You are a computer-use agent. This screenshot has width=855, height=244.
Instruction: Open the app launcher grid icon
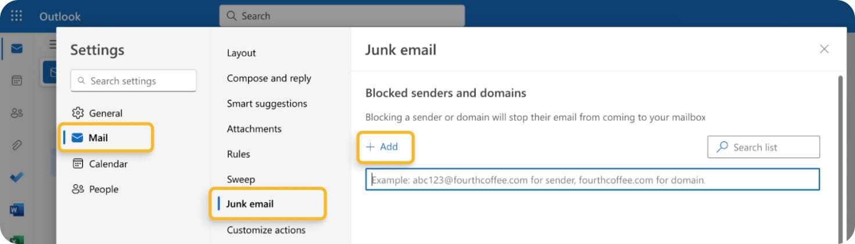pos(17,16)
